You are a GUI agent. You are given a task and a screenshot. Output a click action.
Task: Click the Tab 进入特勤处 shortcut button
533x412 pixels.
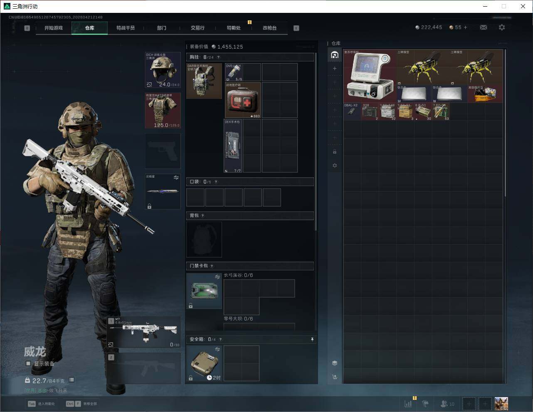(x=41, y=404)
